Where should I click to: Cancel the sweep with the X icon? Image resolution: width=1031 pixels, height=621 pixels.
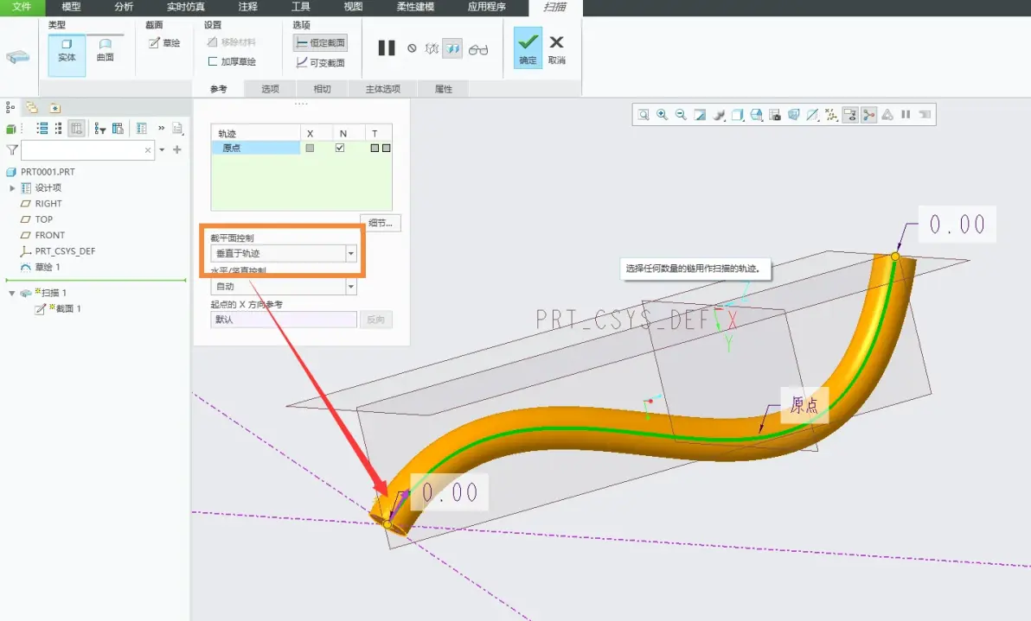pos(556,48)
